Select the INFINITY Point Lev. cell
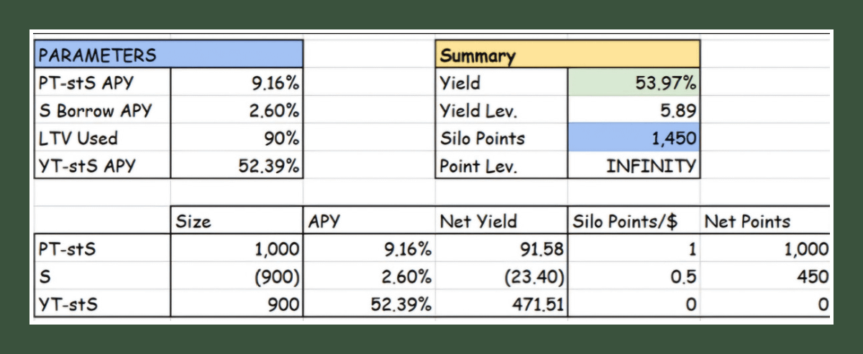This screenshot has width=863, height=354. click(633, 166)
